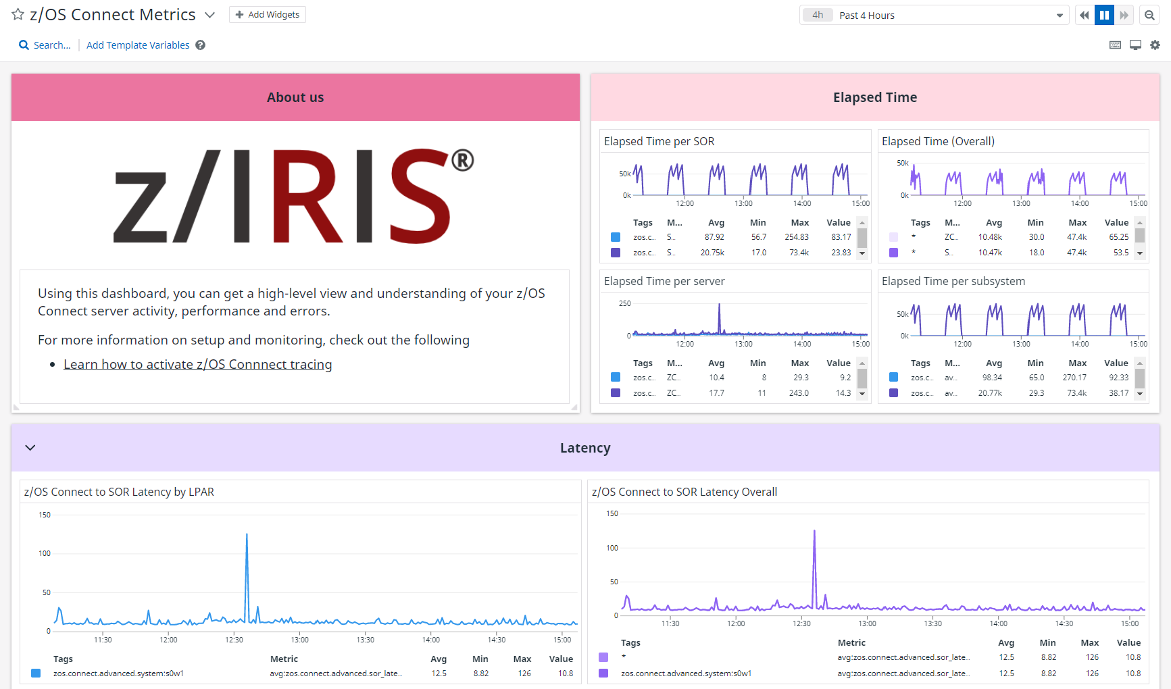Screen dimensions: 1171x689
Task: Sort by Min column in Elapsed Time per server
Action: (758, 363)
